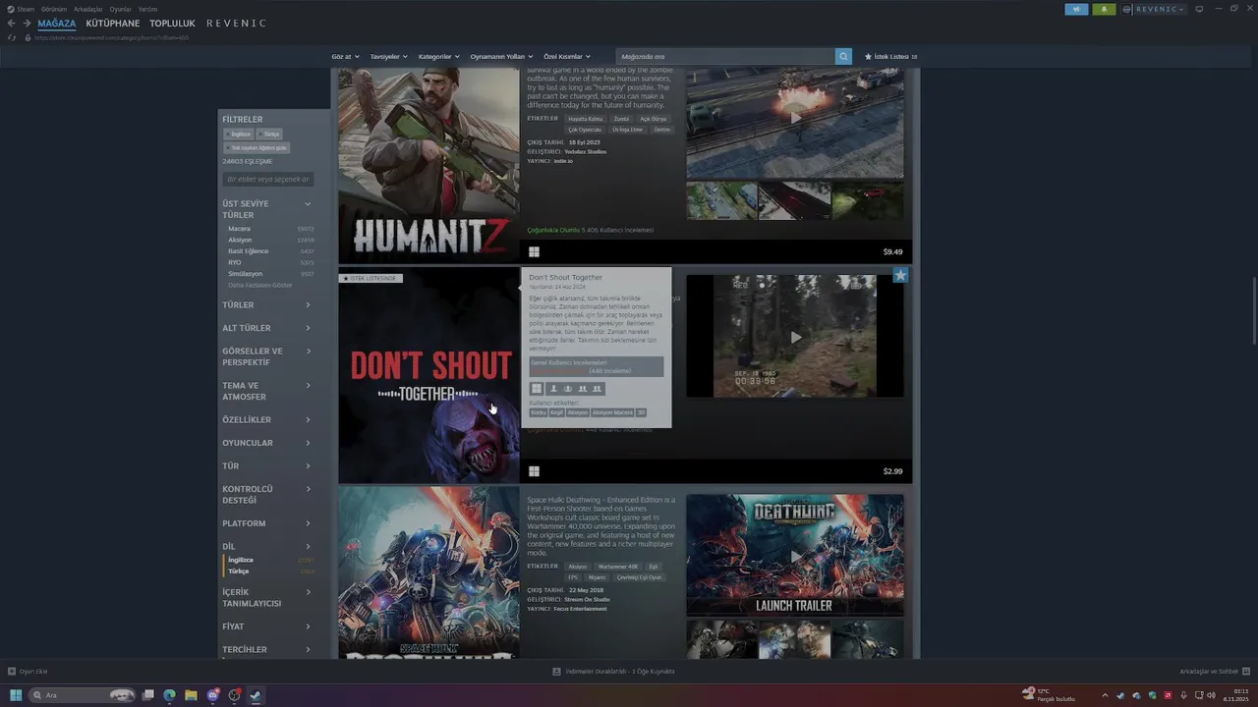The image size is (1258, 707).
Task: Open the MAĞAZA tab
Action: pyautogui.click(x=56, y=24)
